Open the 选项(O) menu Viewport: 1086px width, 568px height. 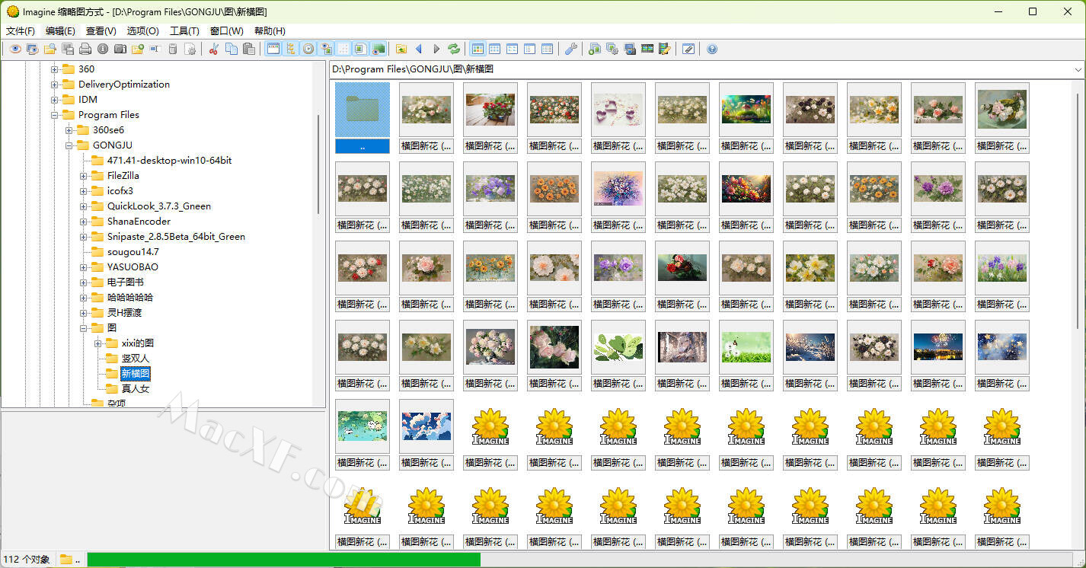(142, 31)
